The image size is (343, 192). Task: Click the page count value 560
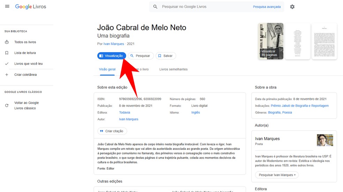[x=202, y=99]
